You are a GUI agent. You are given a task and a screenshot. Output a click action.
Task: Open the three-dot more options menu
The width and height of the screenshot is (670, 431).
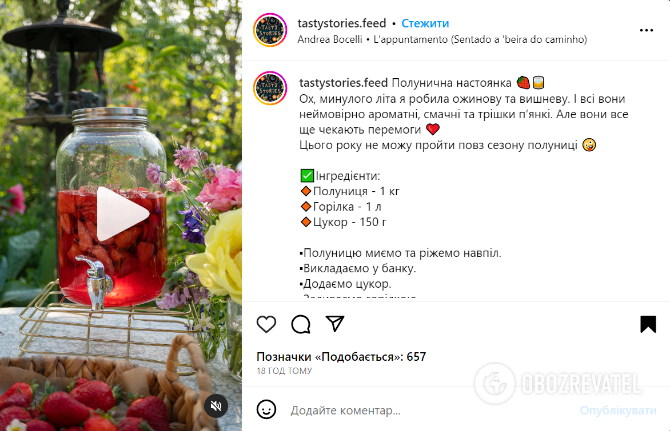click(646, 30)
